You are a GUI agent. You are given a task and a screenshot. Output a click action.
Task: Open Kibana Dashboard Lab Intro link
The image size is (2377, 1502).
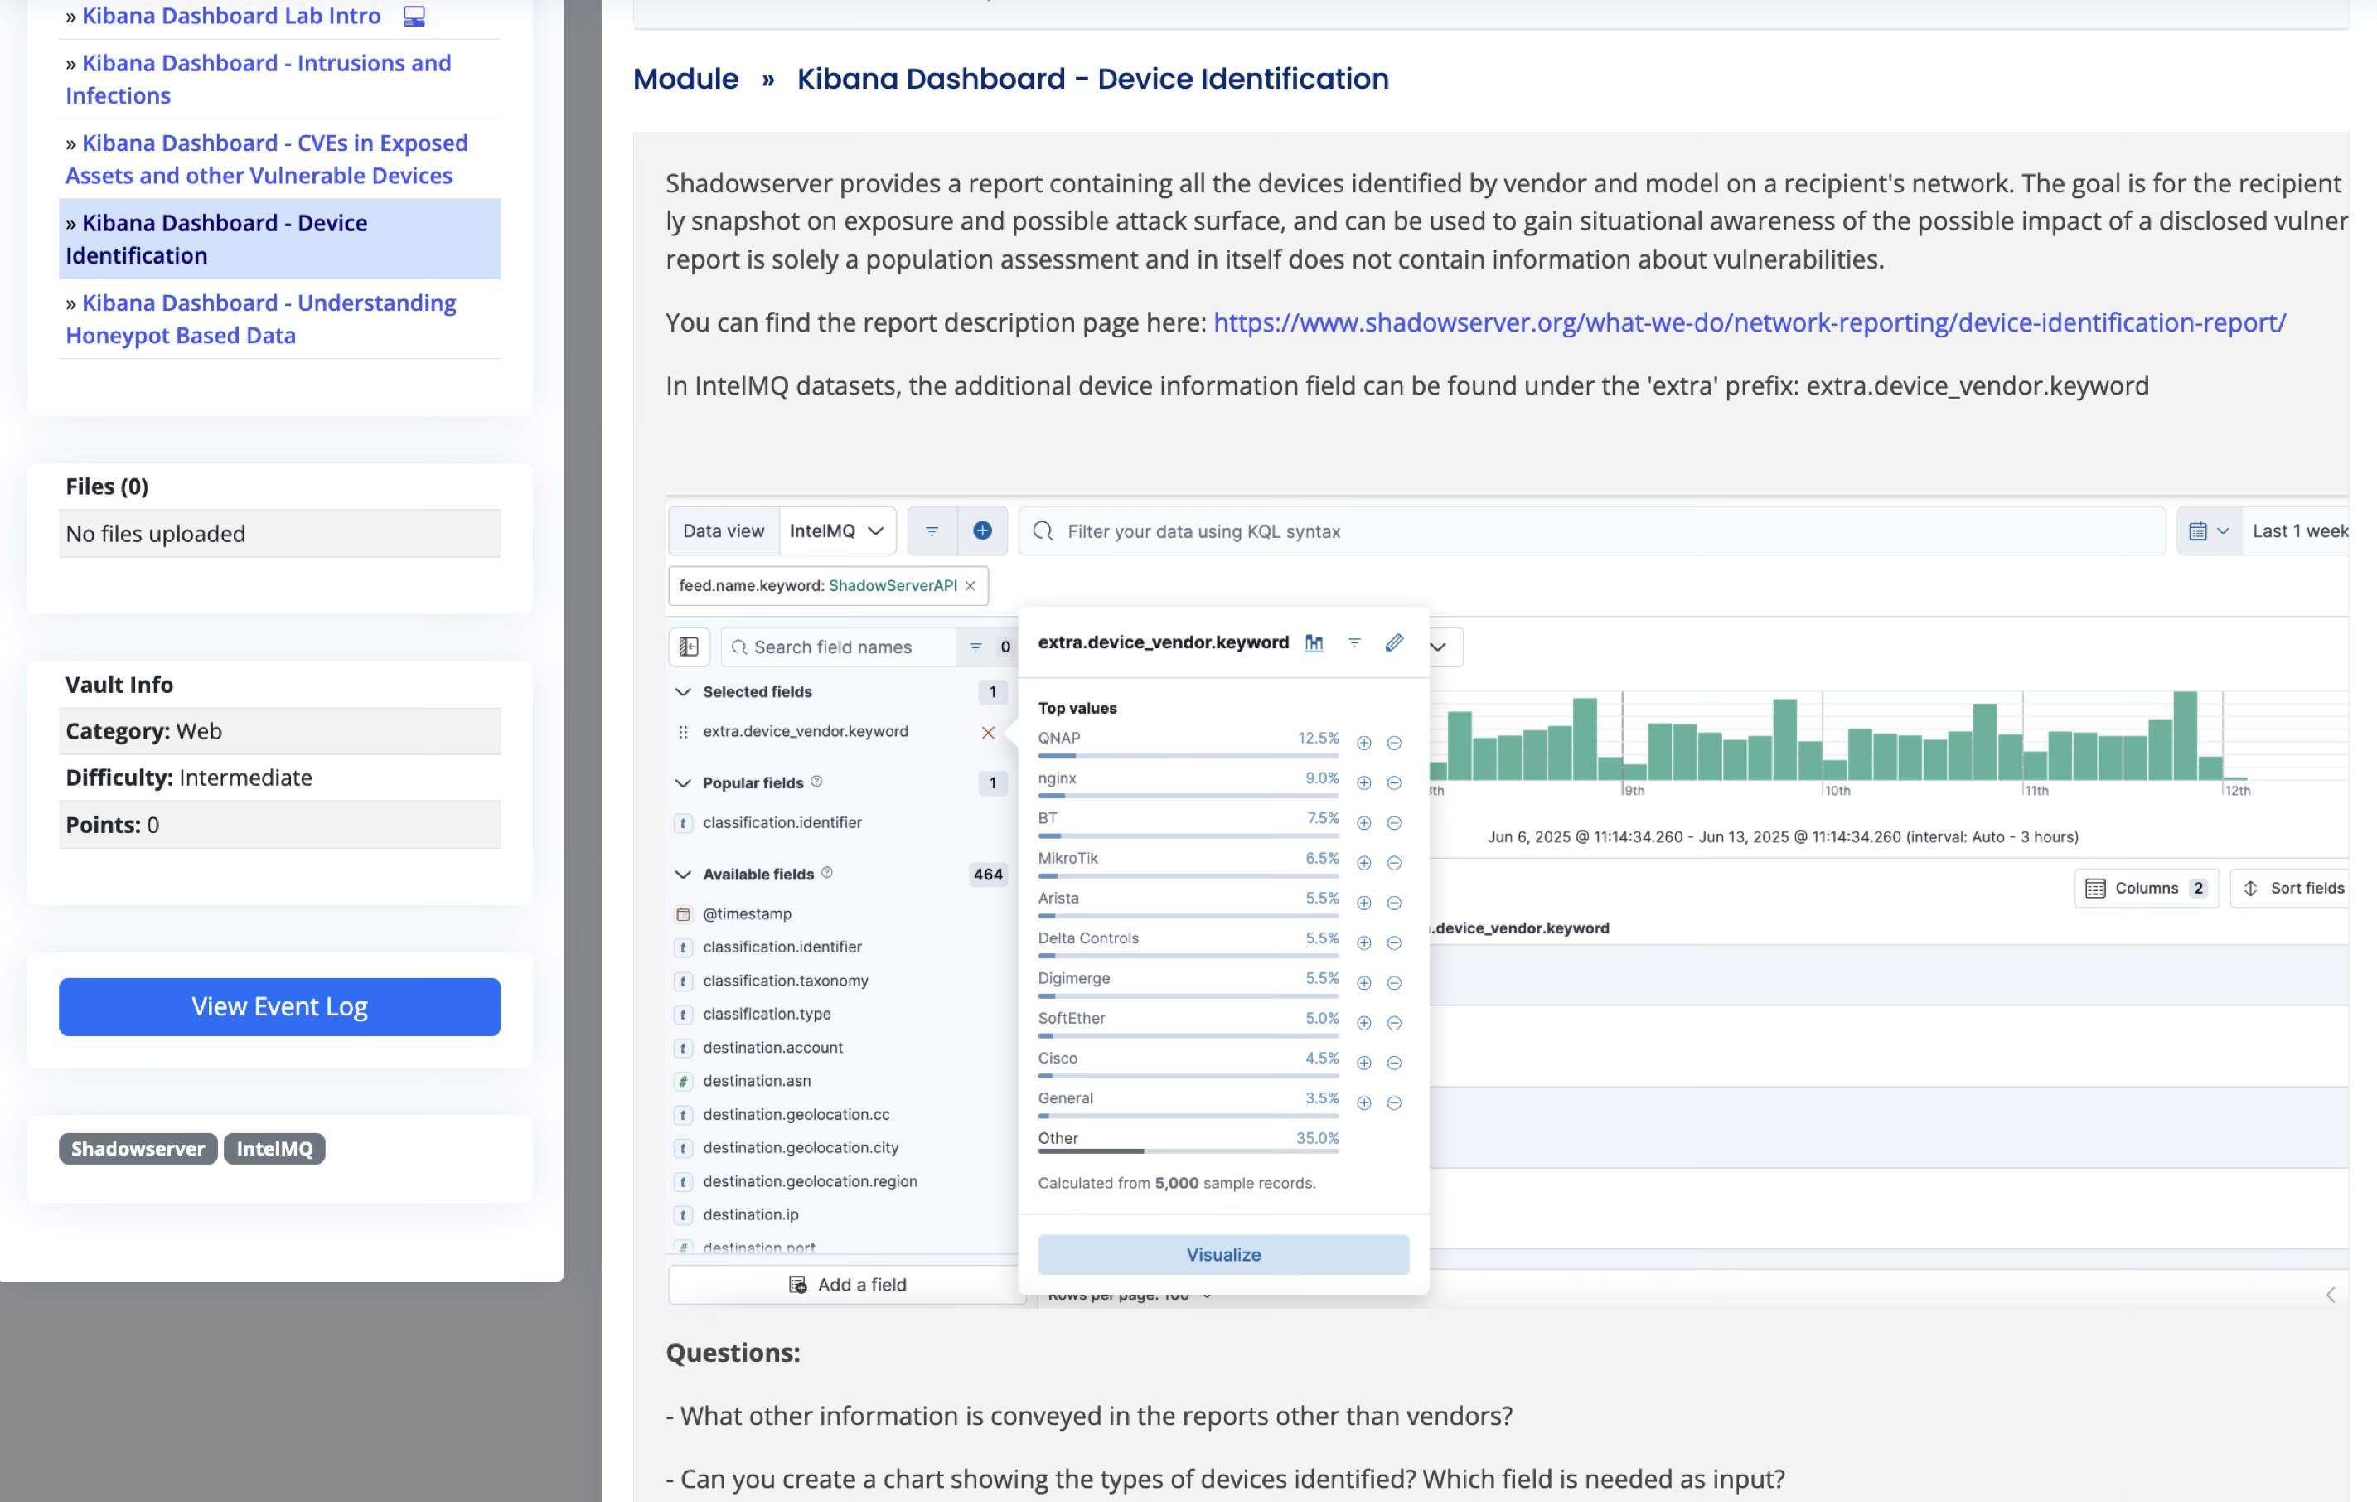pyautogui.click(x=231, y=16)
